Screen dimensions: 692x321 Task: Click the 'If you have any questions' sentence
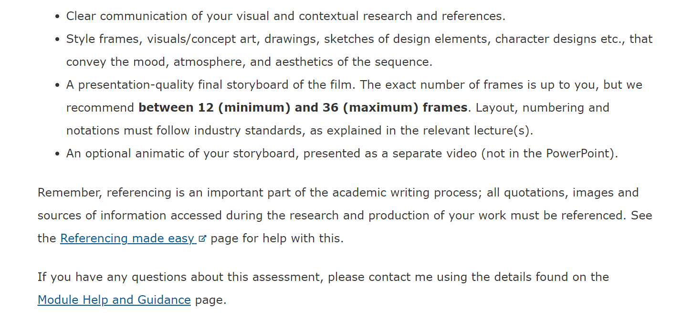(323, 277)
